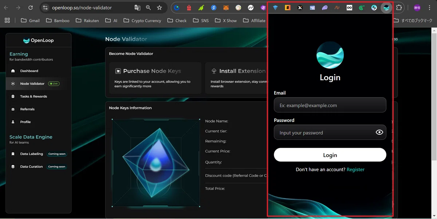Open the Chrome extensions puzzle menu

coord(399,8)
